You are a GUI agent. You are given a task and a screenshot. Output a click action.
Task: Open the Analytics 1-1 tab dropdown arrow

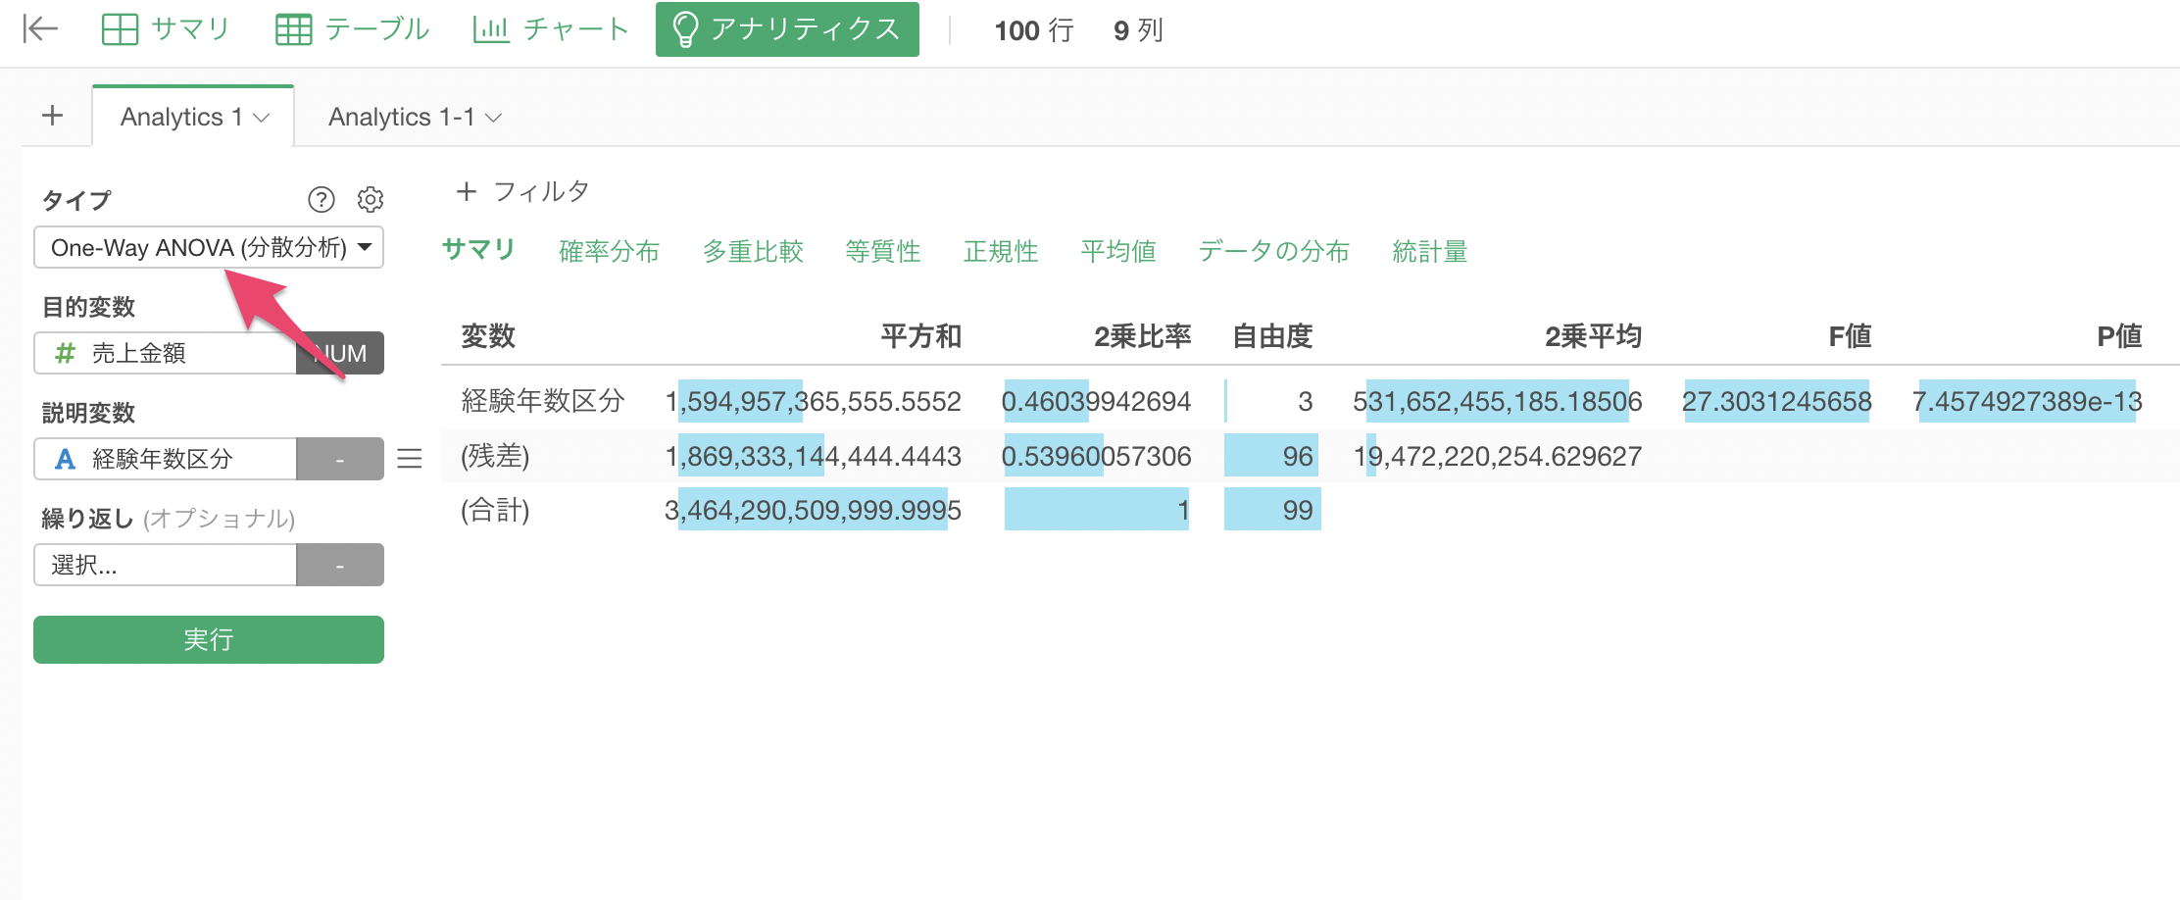494,118
